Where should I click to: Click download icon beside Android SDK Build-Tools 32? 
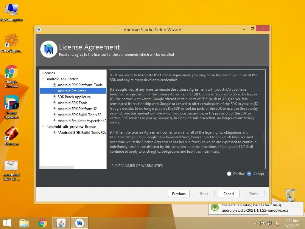55,114
